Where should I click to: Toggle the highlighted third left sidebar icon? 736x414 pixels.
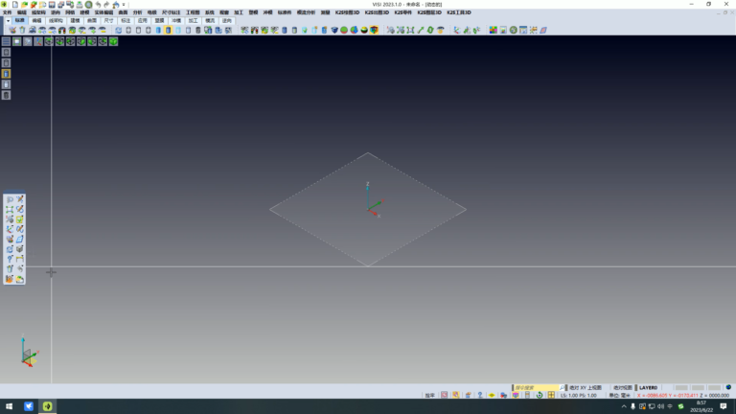coord(6,74)
